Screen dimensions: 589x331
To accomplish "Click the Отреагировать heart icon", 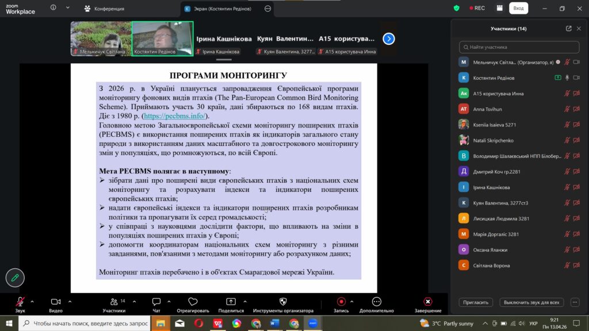I will pos(193,302).
